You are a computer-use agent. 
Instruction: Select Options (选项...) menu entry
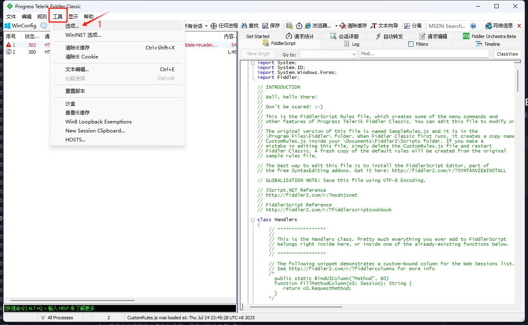[x=117, y=26]
